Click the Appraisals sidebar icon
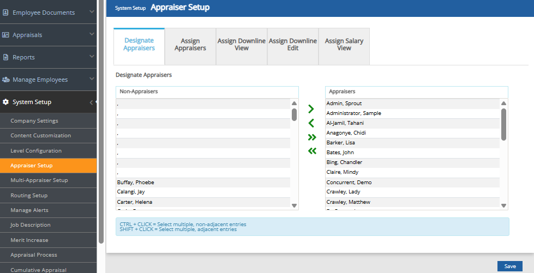This screenshot has width=534, height=273. point(5,35)
